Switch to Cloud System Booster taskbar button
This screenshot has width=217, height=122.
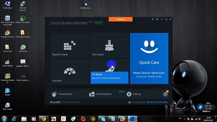click(133, 119)
